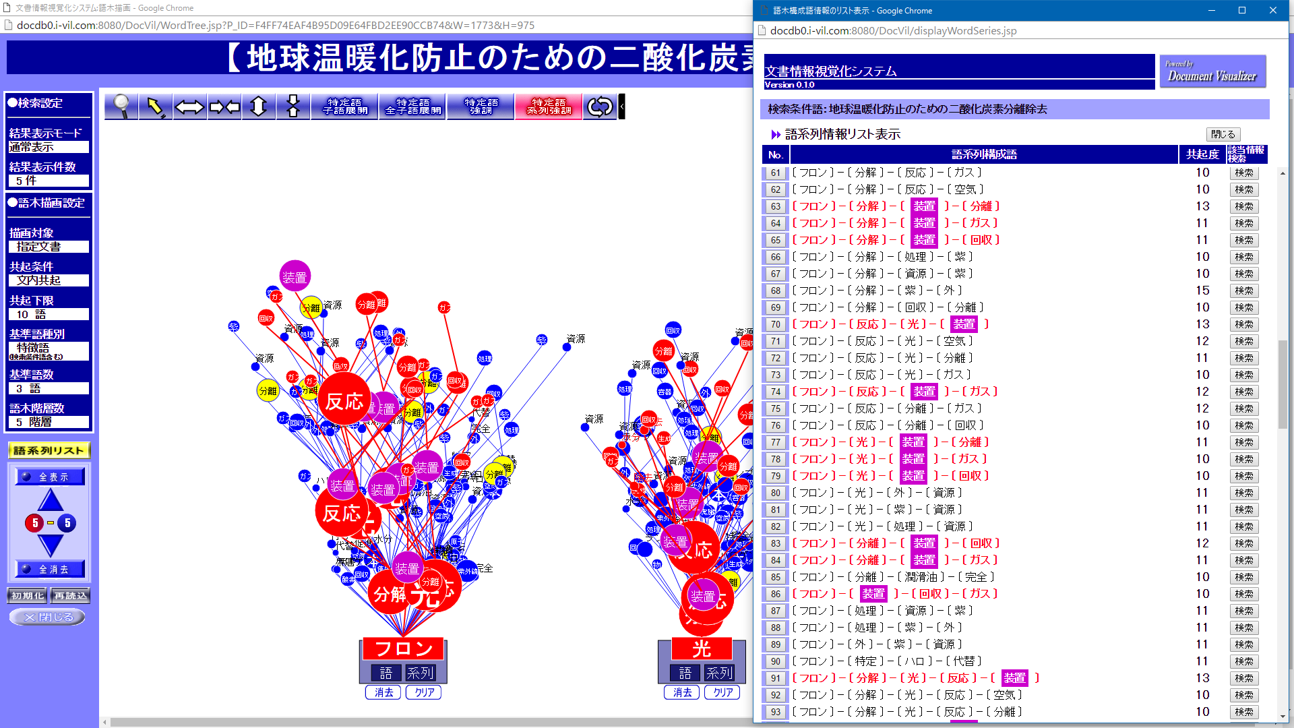Open the 共起条件 dropdown showing 文内共起

click(49, 280)
